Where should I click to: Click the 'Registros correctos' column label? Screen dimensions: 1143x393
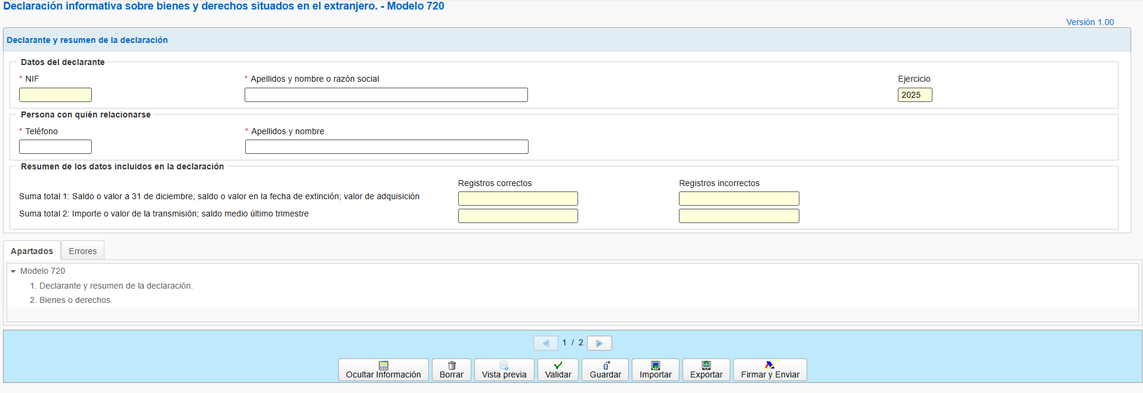(495, 183)
